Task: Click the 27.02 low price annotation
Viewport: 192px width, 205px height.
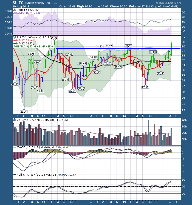Action: (81, 89)
